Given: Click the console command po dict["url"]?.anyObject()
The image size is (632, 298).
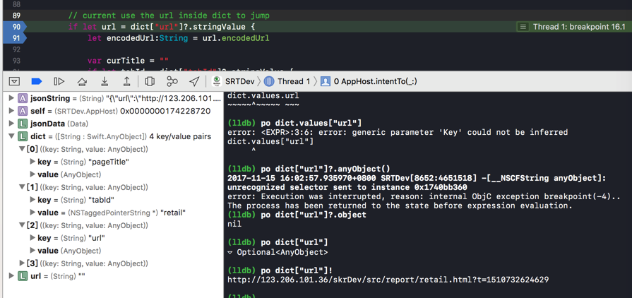Looking at the screenshot, I should [x=326, y=169].
